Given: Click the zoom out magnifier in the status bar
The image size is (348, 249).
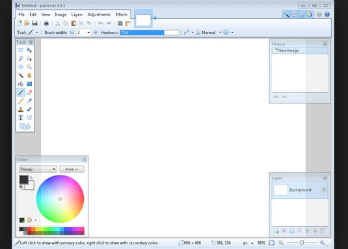Looking at the screenshot, I should coord(281,242).
